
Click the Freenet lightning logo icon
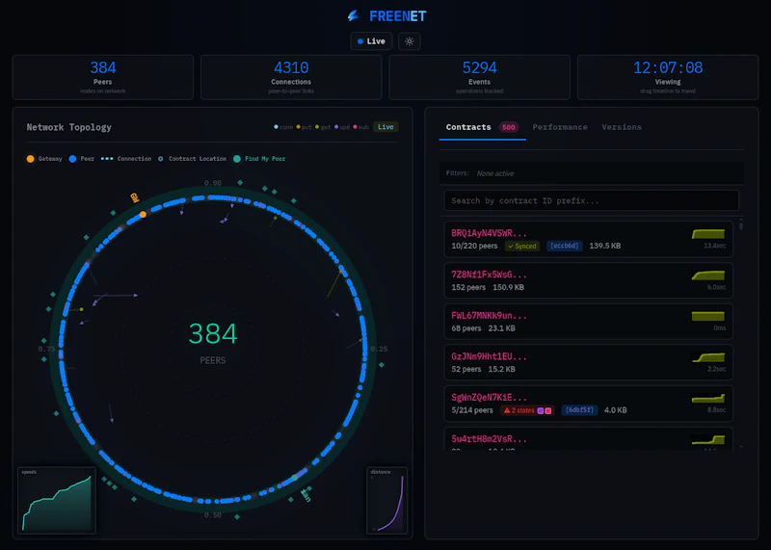pyautogui.click(x=353, y=15)
